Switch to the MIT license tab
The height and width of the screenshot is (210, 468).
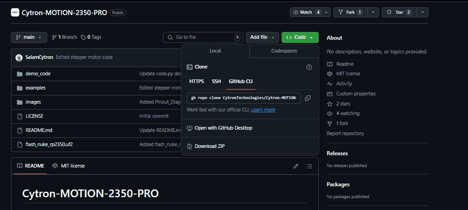click(69, 166)
